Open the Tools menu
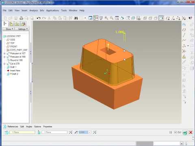 (64, 11)
